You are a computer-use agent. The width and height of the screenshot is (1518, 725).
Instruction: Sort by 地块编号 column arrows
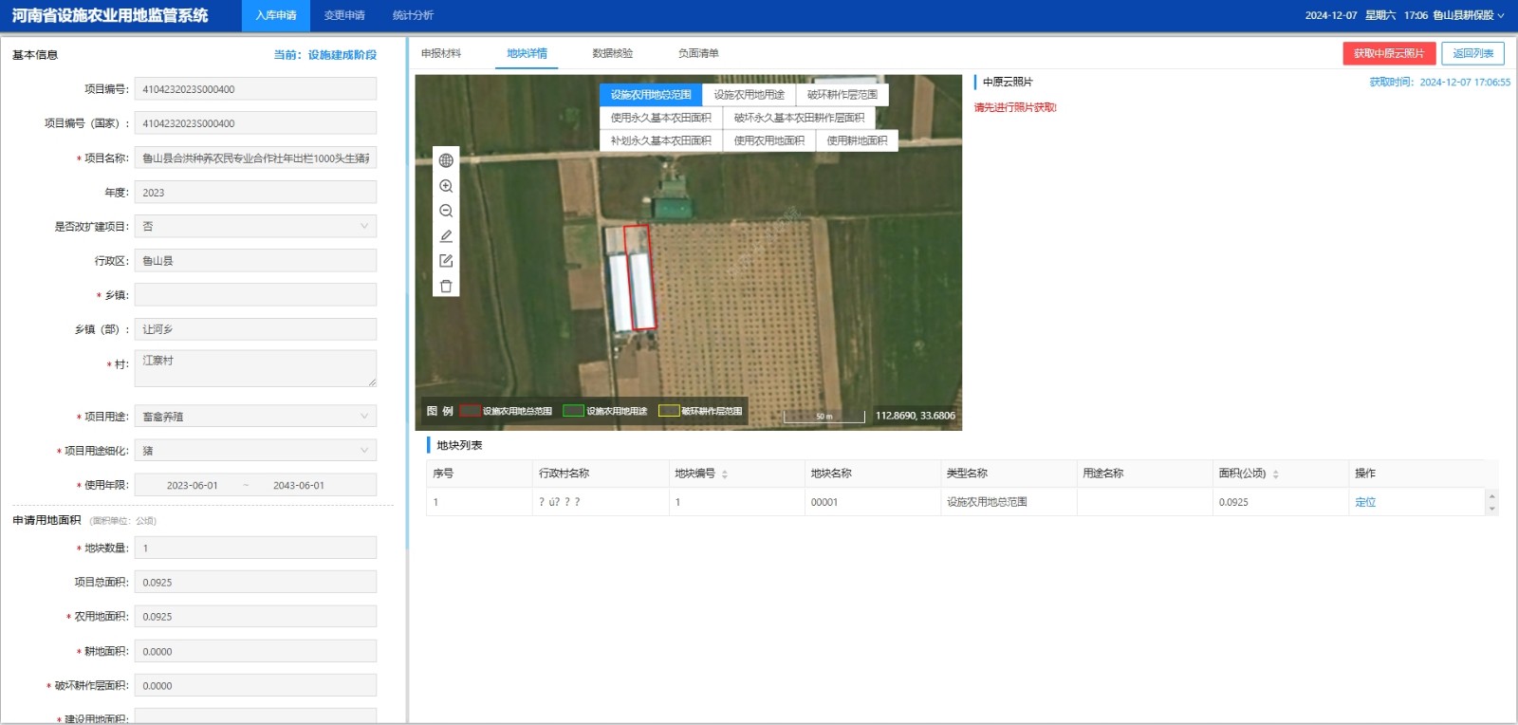coord(725,474)
